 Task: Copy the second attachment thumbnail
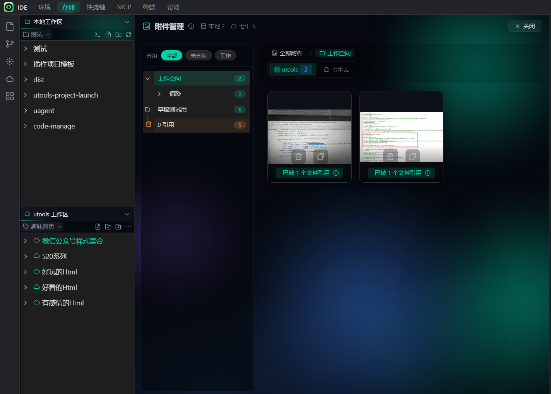412,157
